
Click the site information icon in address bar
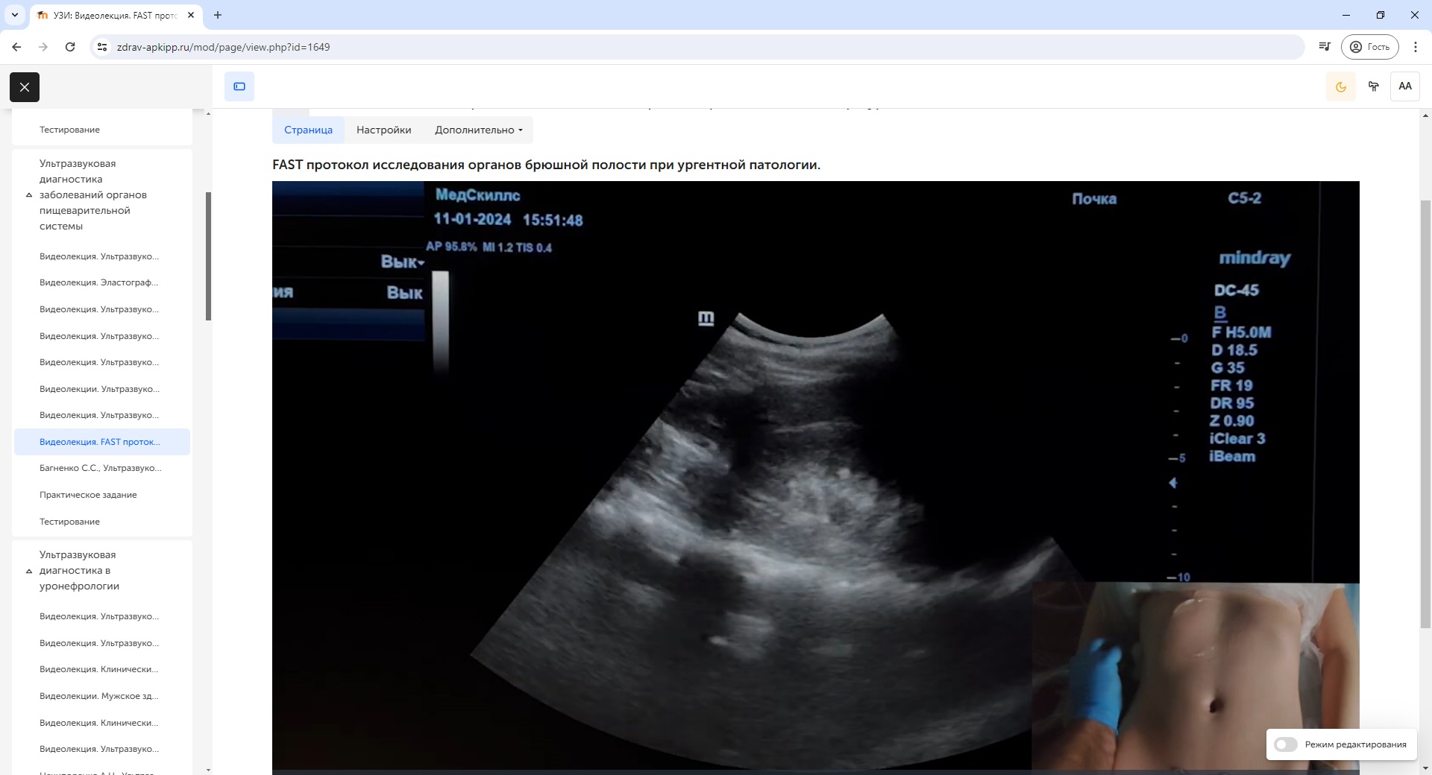coord(102,47)
